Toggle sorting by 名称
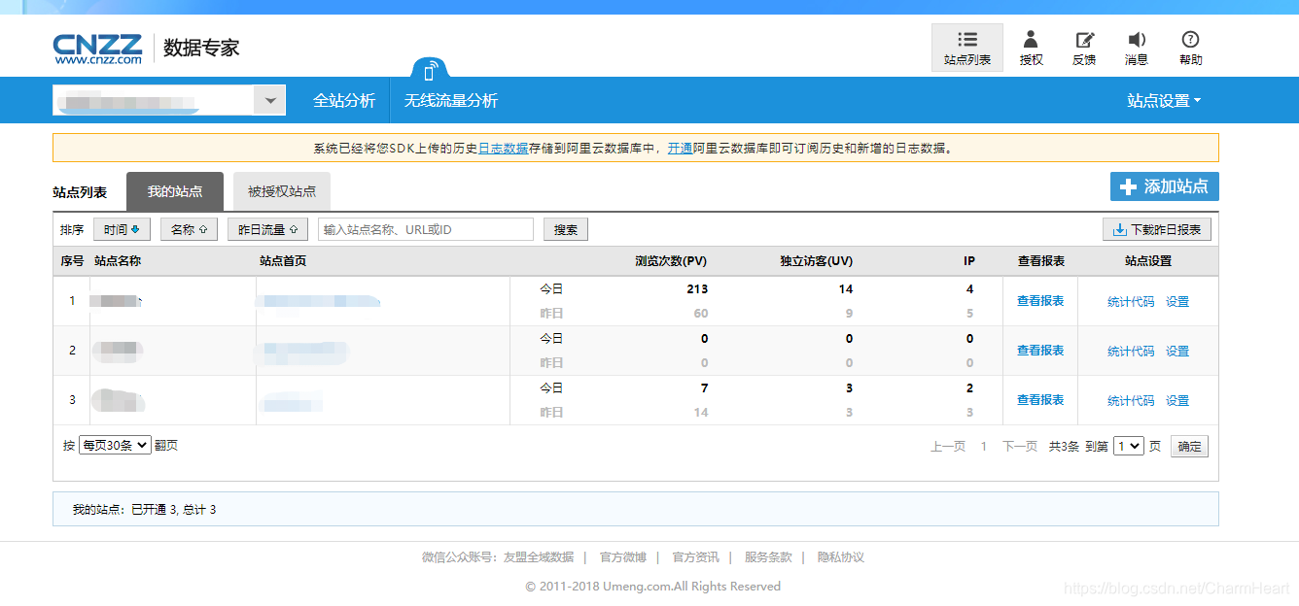 pyautogui.click(x=189, y=228)
